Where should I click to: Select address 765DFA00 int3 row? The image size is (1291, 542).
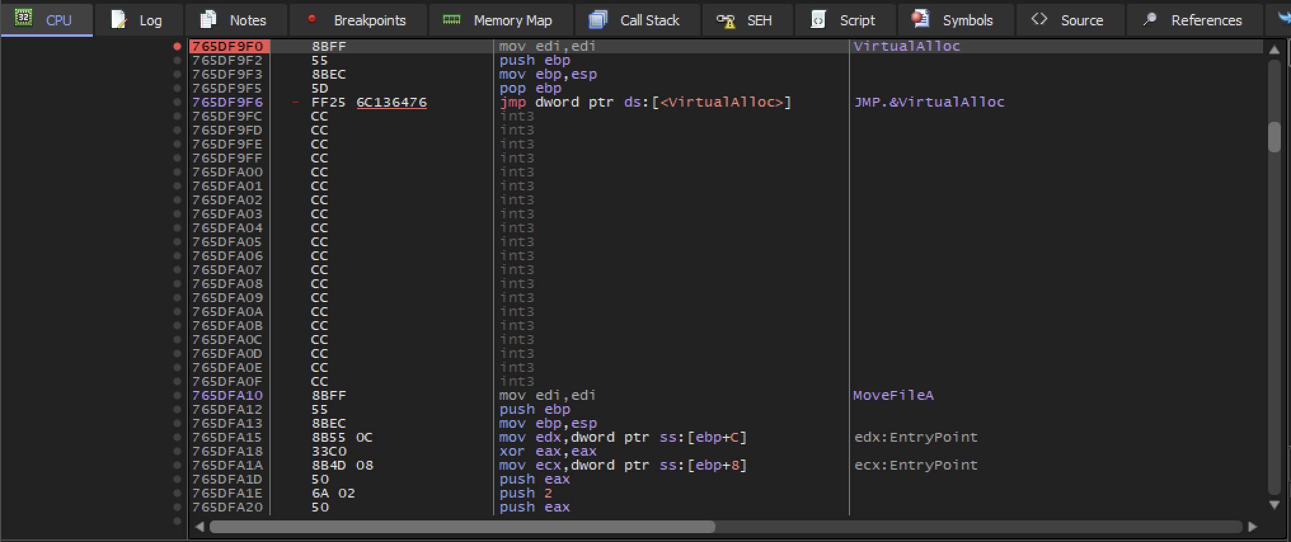(x=228, y=172)
